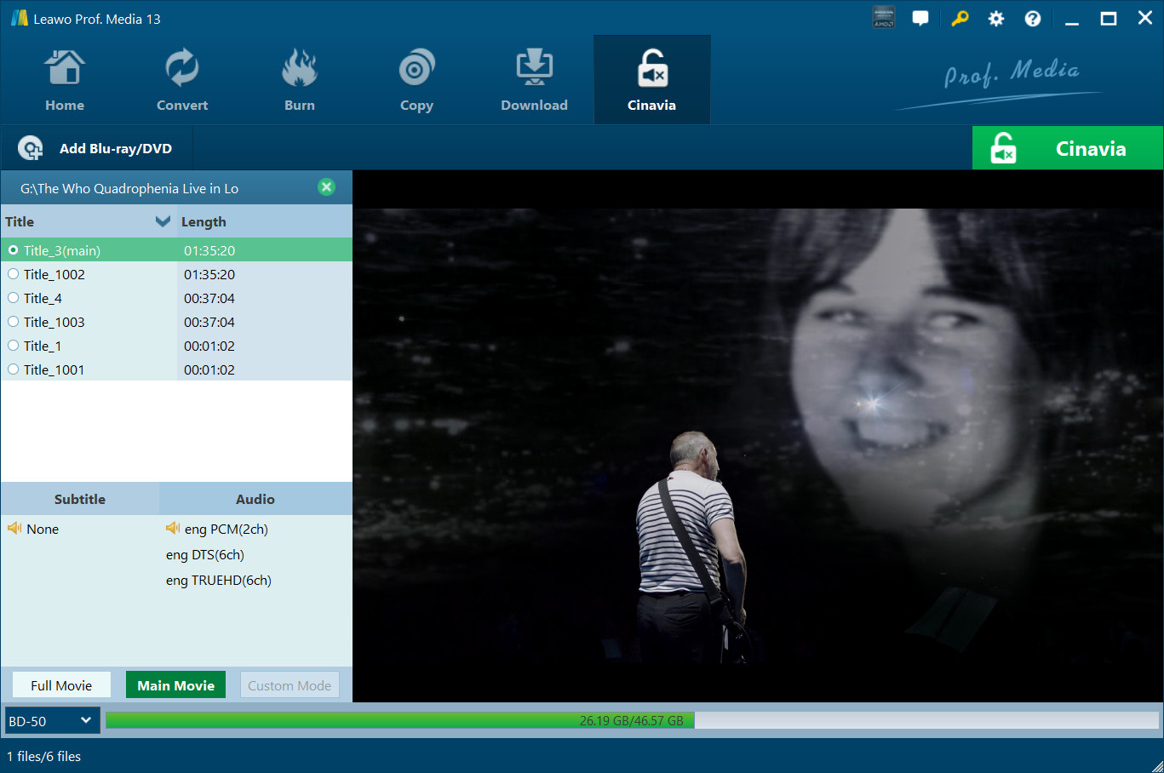
Task: Click the green Cinavia start button
Action: click(1067, 149)
